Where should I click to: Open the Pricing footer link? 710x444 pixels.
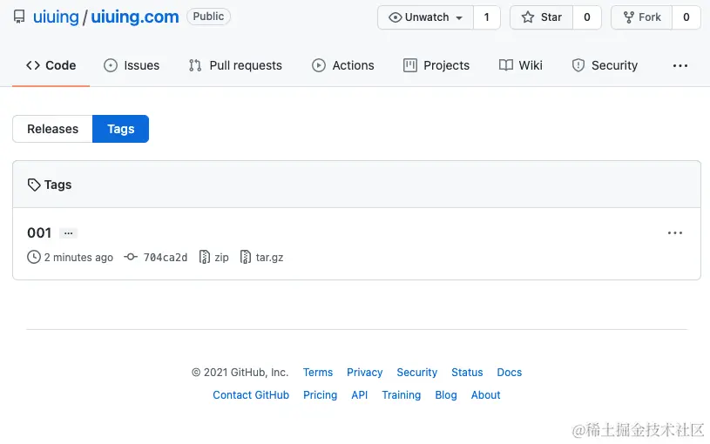click(x=320, y=395)
